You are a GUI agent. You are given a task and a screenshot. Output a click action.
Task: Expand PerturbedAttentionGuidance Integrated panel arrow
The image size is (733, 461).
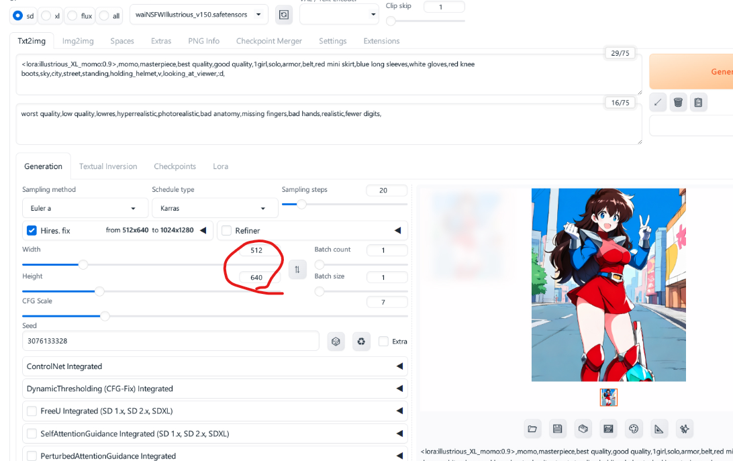pyautogui.click(x=399, y=456)
